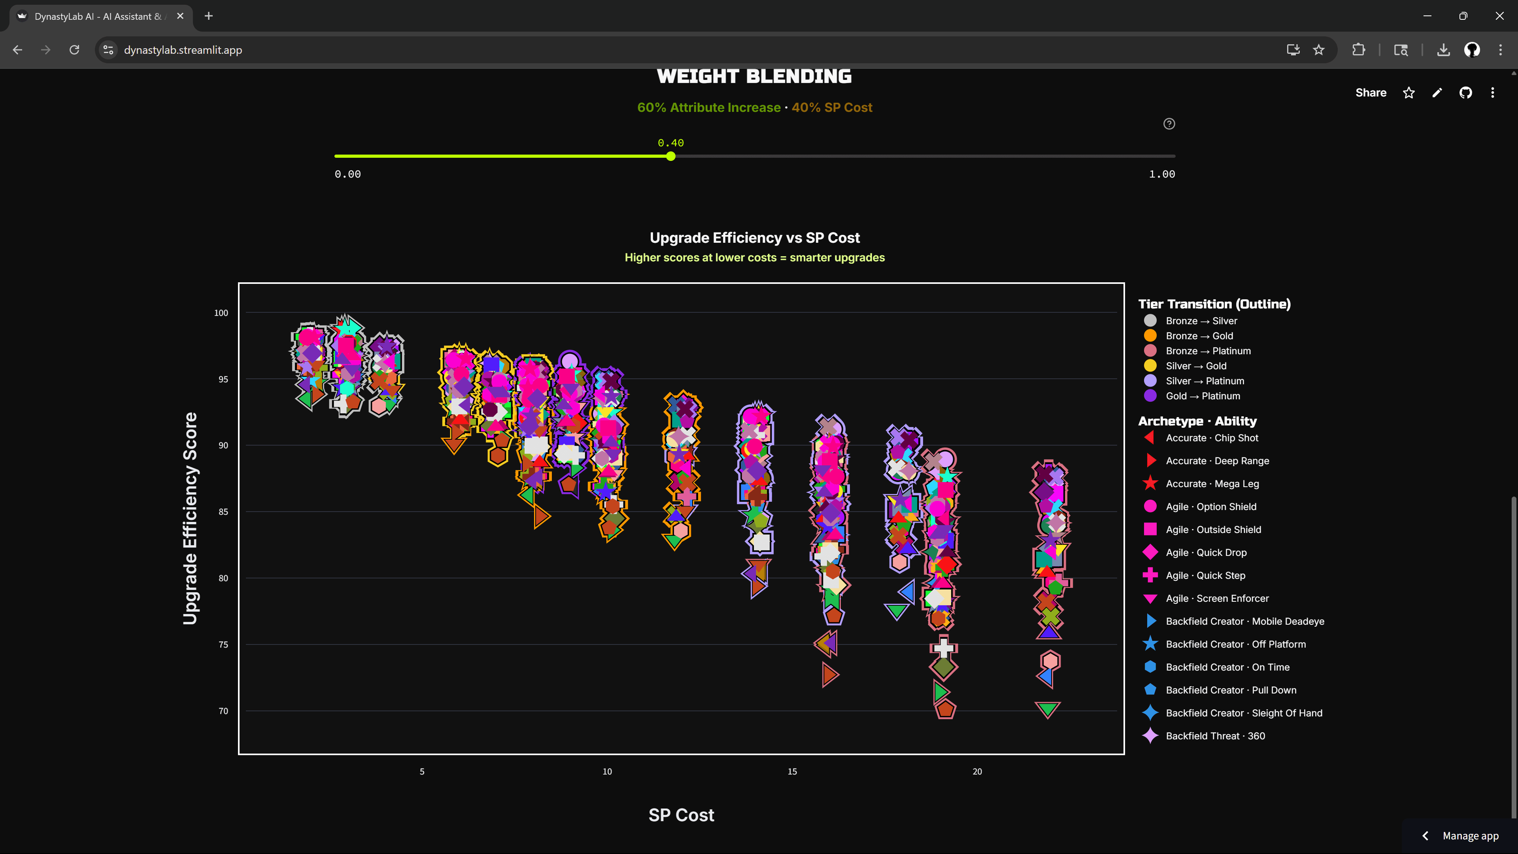Click the page's vertical scrollbar thumb
Image resolution: width=1518 pixels, height=854 pixels.
1513,657
